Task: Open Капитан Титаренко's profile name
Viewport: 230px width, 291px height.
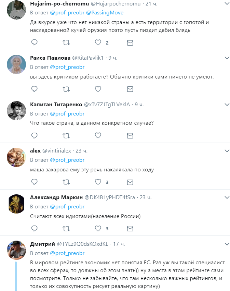Action: click(56, 105)
